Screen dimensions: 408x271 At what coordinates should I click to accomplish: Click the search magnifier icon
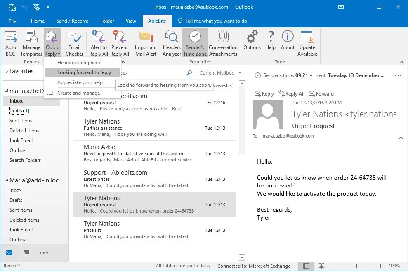(189, 73)
